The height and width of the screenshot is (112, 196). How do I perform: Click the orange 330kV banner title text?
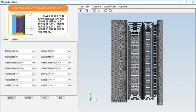coord(38,8)
